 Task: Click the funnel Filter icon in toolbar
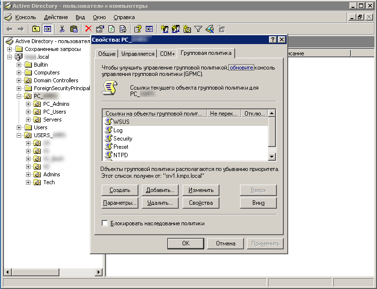point(198,29)
